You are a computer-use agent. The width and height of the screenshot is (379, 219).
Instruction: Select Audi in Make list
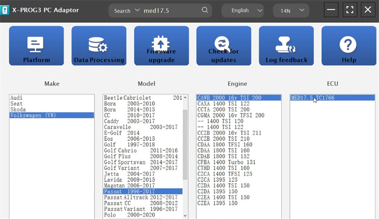coord(52,98)
